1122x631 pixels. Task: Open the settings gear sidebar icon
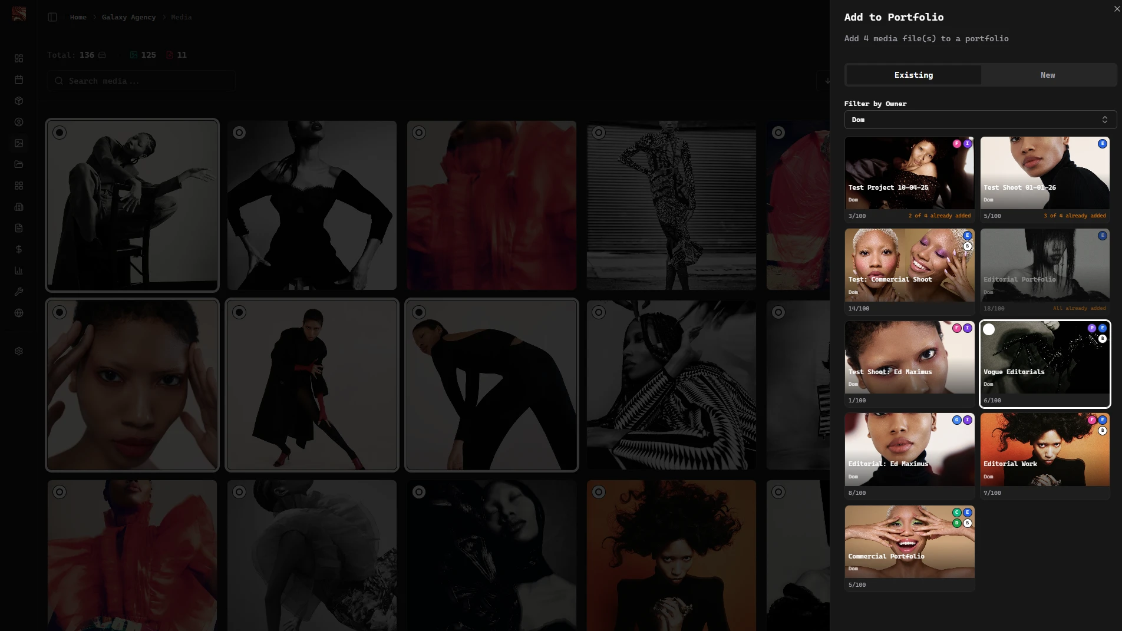pos(19,351)
